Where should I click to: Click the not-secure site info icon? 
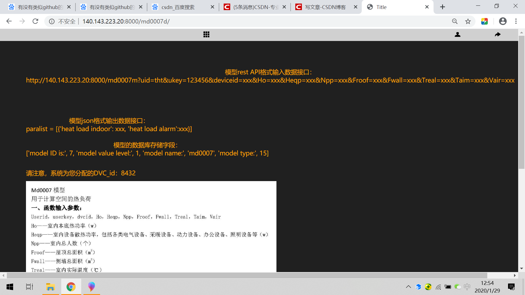click(x=52, y=21)
